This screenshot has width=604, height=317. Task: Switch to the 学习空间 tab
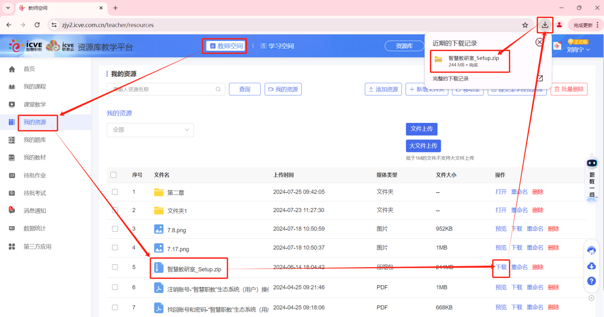(x=277, y=46)
